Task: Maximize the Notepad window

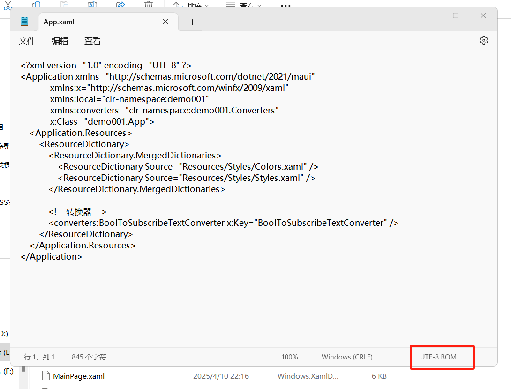Action: pyautogui.click(x=456, y=15)
